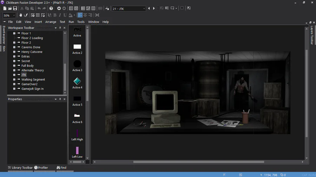
Task: Switch to the Library Toolbar tab
Action: [x=20, y=168]
